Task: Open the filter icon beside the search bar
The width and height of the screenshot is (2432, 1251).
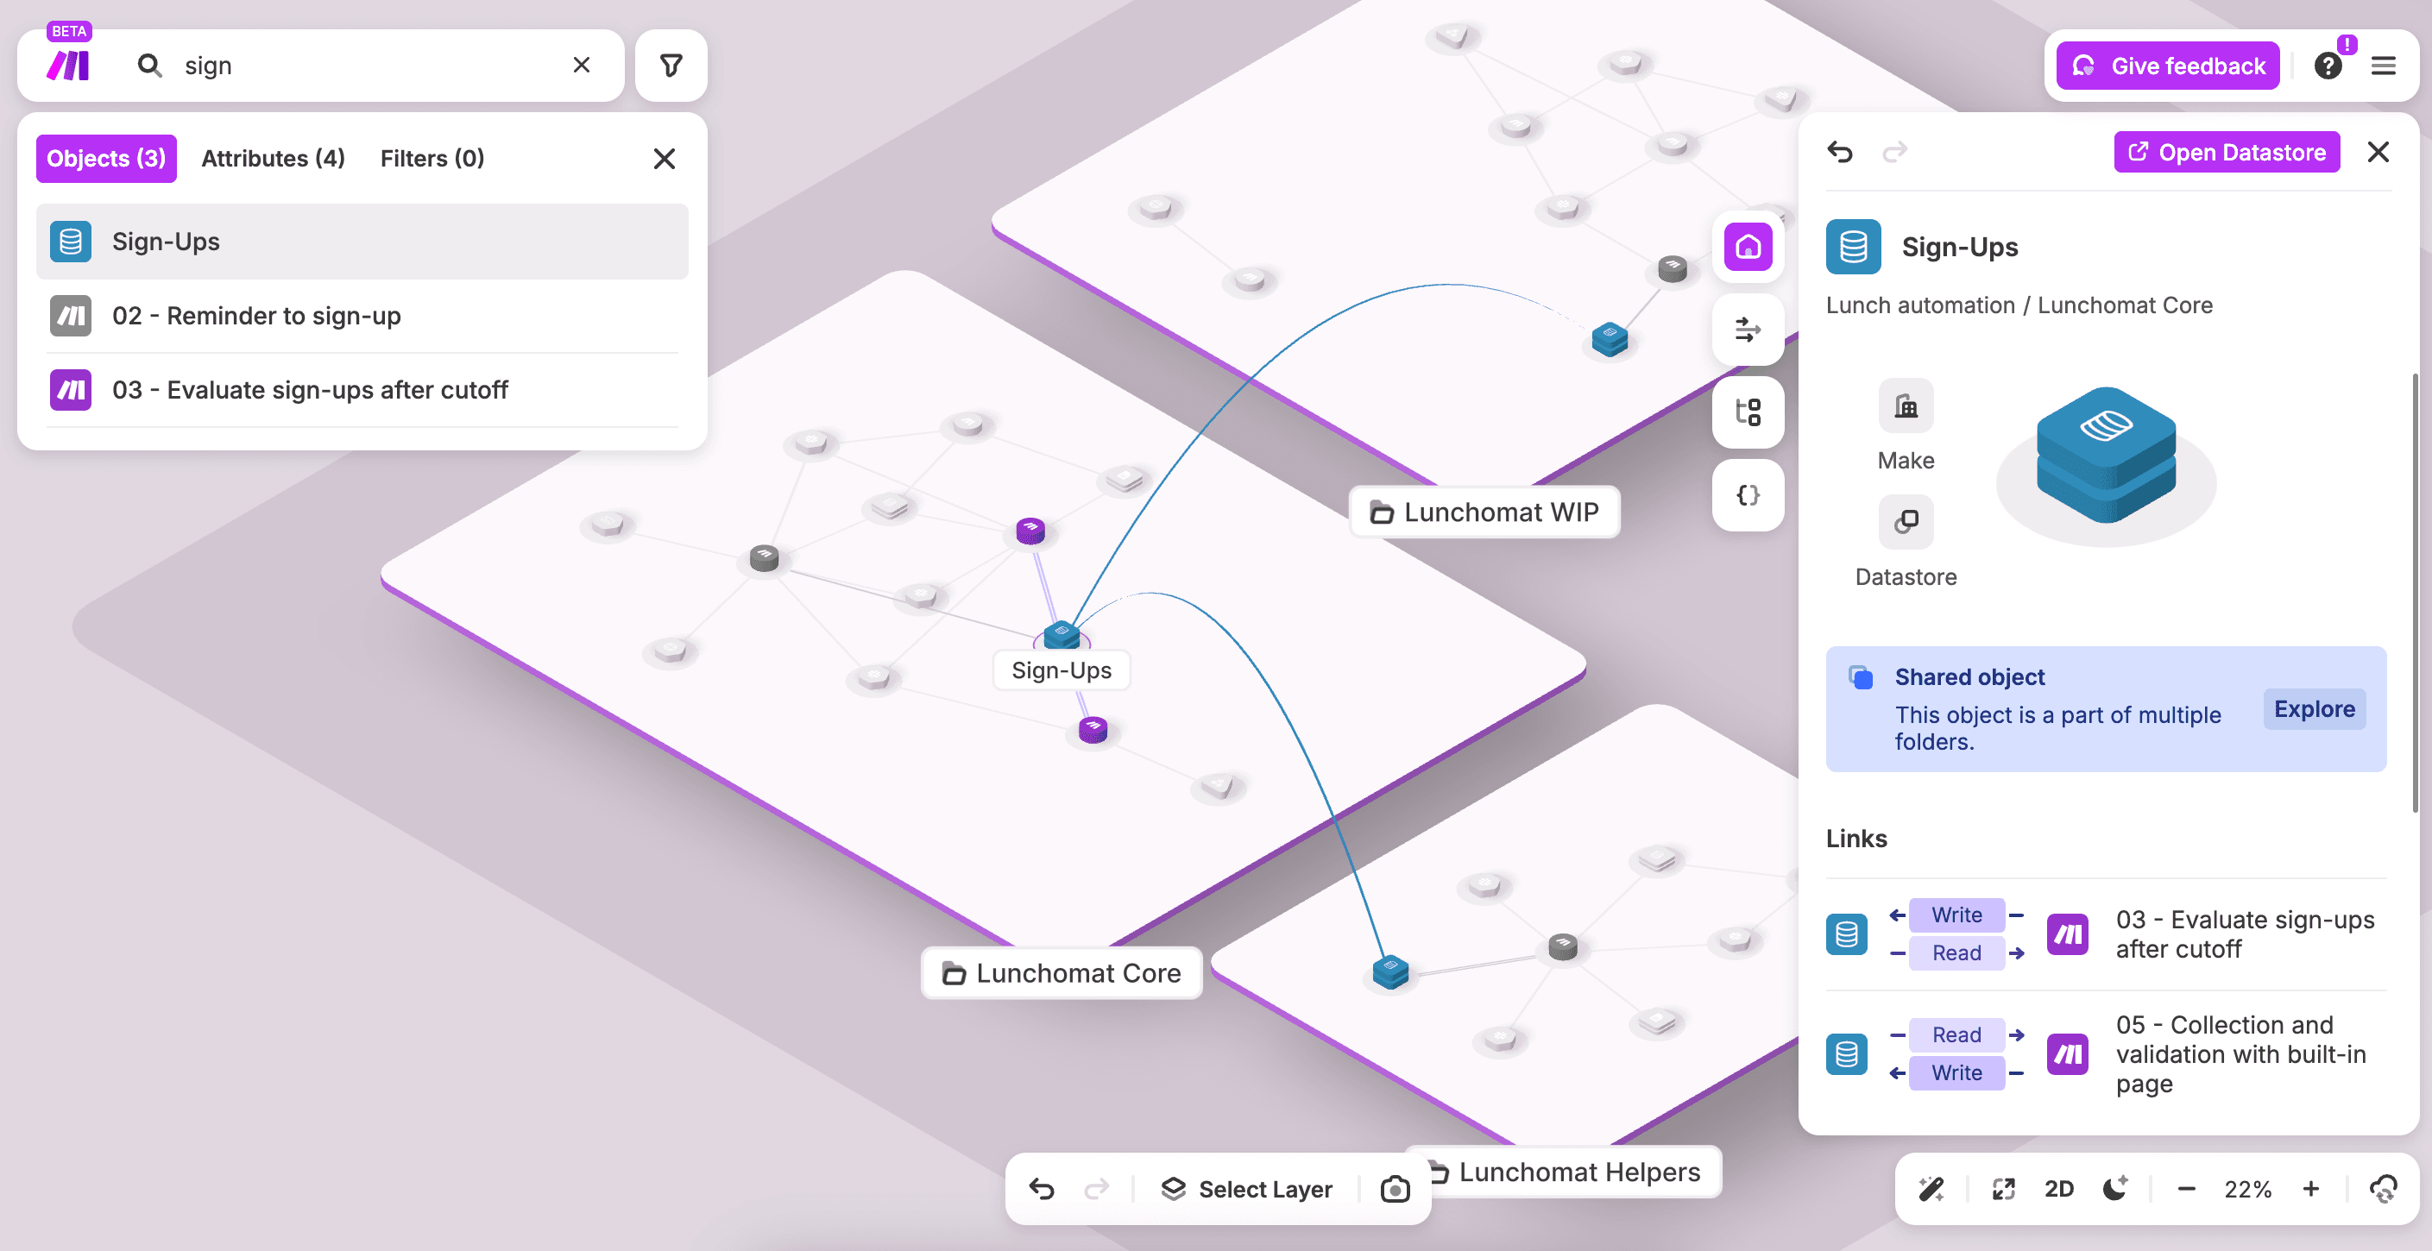Action: coord(671,64)
